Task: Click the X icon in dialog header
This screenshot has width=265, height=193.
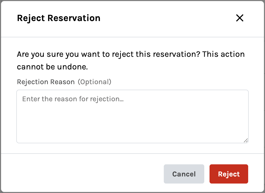Action: pos(240,18)
